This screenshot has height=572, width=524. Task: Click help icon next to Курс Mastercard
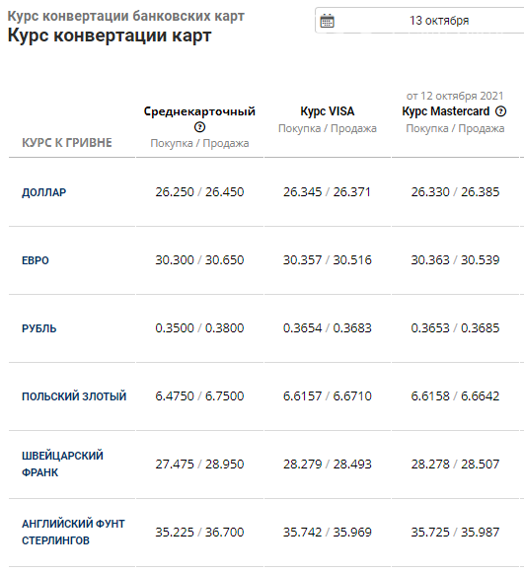501,111
